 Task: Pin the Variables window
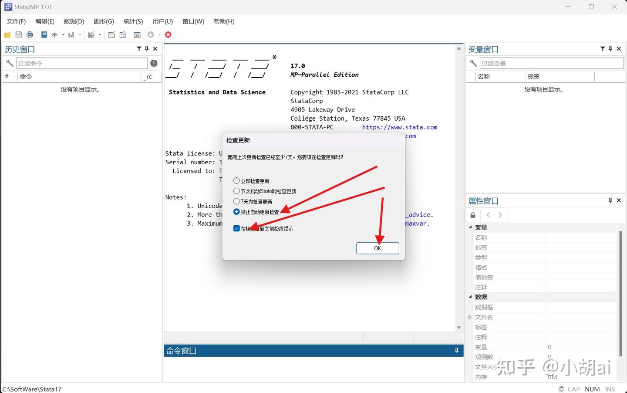610,49
